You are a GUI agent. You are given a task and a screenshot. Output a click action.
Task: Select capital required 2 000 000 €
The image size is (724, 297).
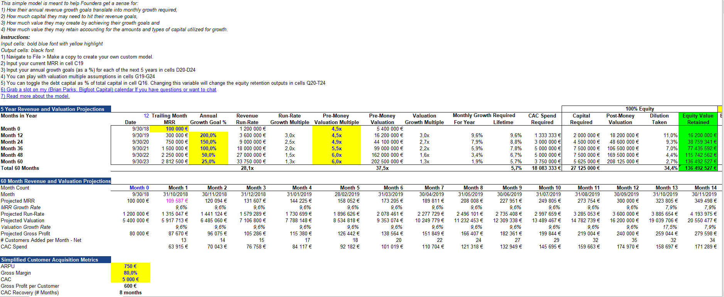click(x=586, y=135)
